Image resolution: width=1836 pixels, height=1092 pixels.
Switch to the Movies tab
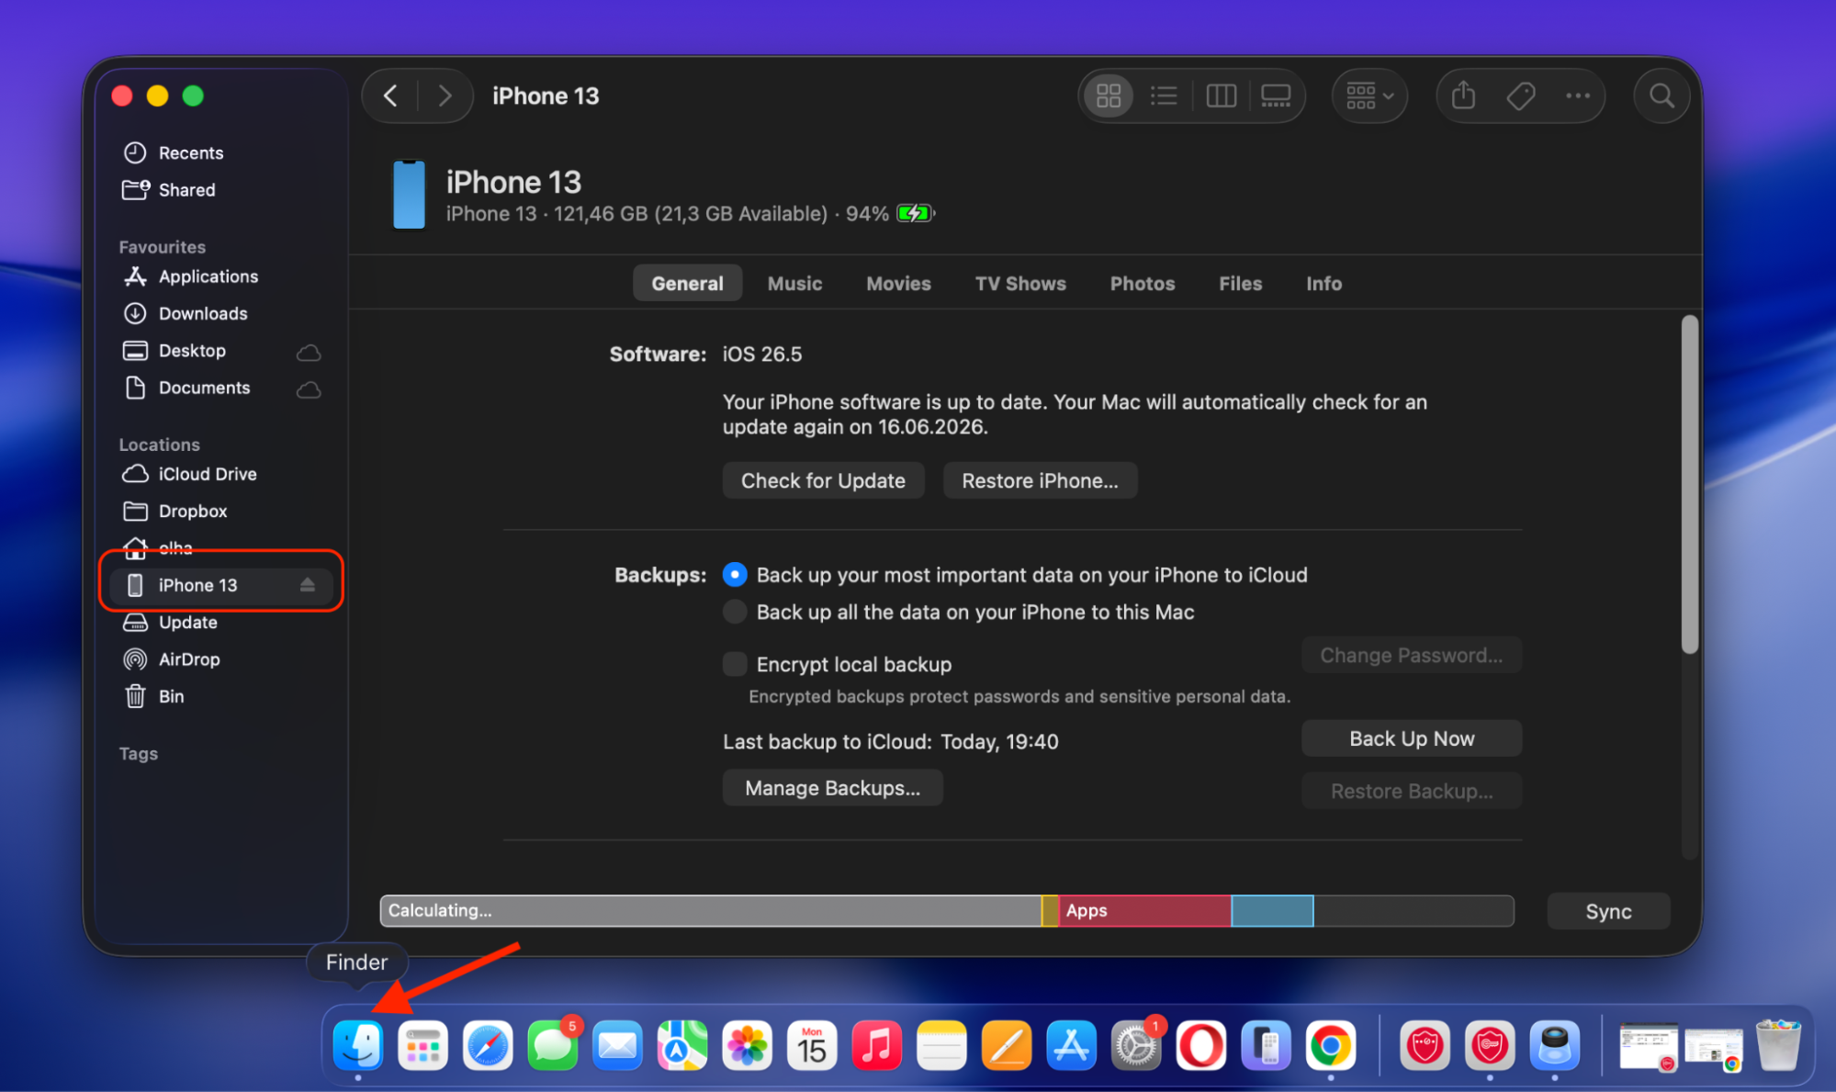coord(898,284)
